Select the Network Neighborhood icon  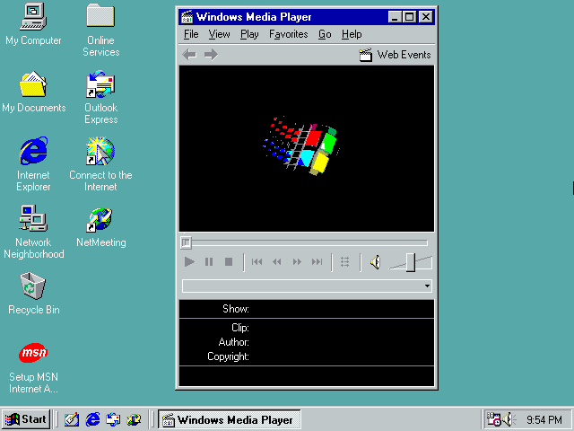coord(33,232)
